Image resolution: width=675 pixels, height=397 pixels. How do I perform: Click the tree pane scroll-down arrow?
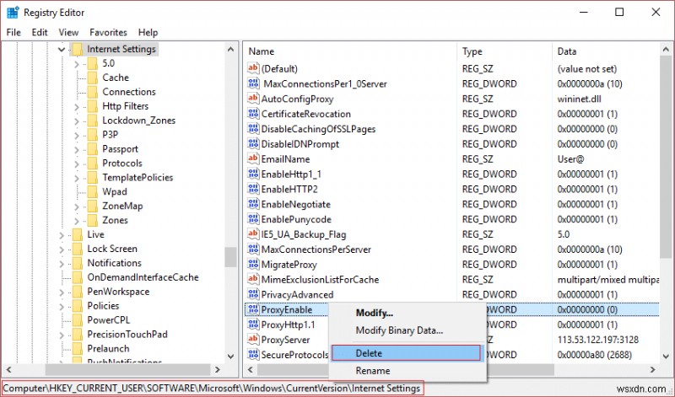pos(230,357)
